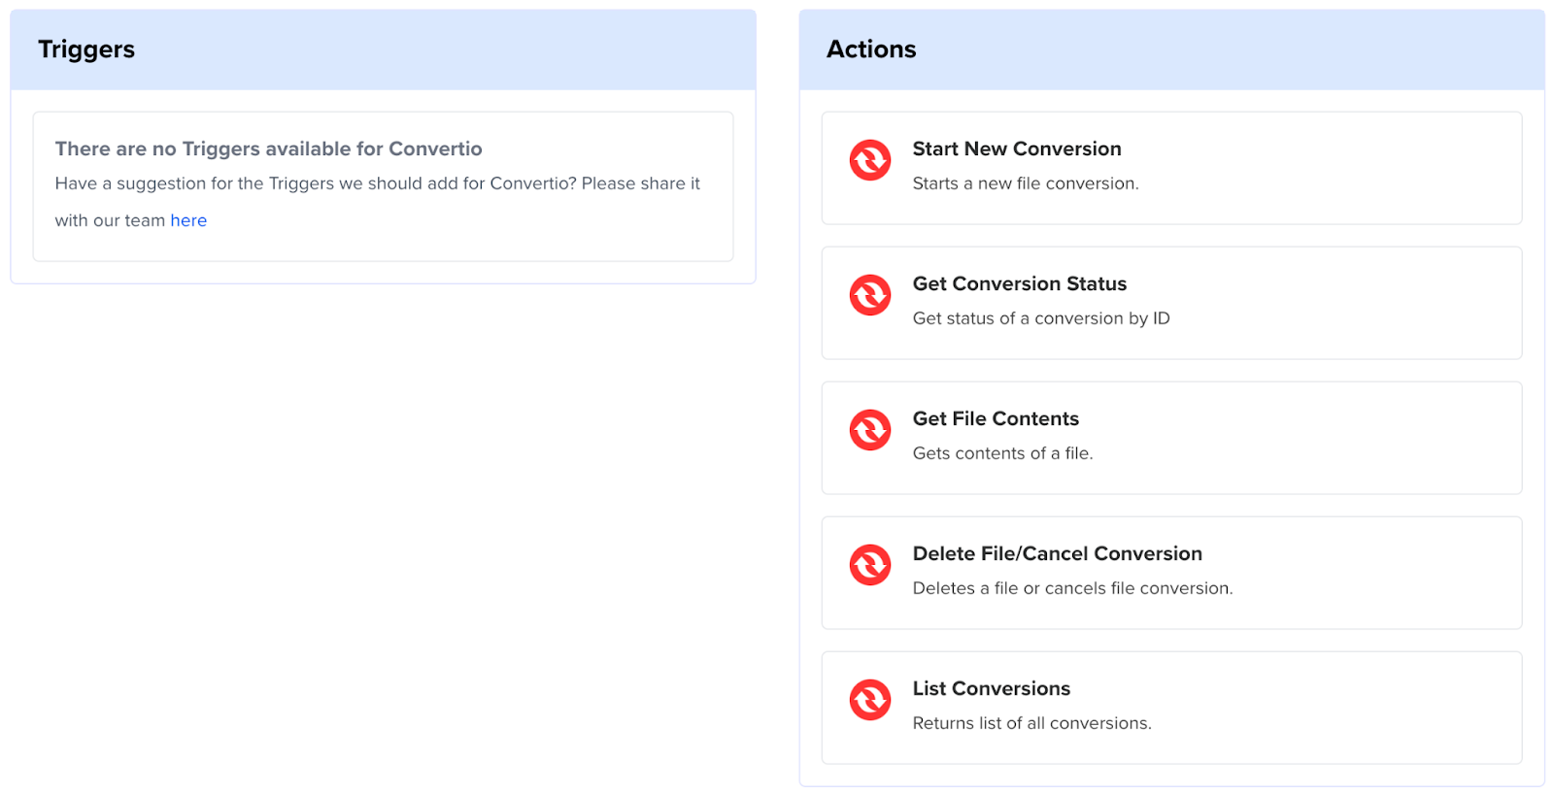This screenshot has width=1554, height=794.
Task: Click 'Gets contents of a file.' description
Action: [1003, 453]
